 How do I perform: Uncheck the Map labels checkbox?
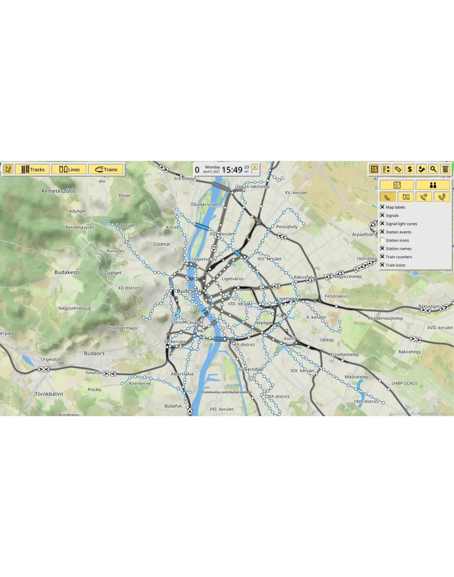(x=382, y=207)
